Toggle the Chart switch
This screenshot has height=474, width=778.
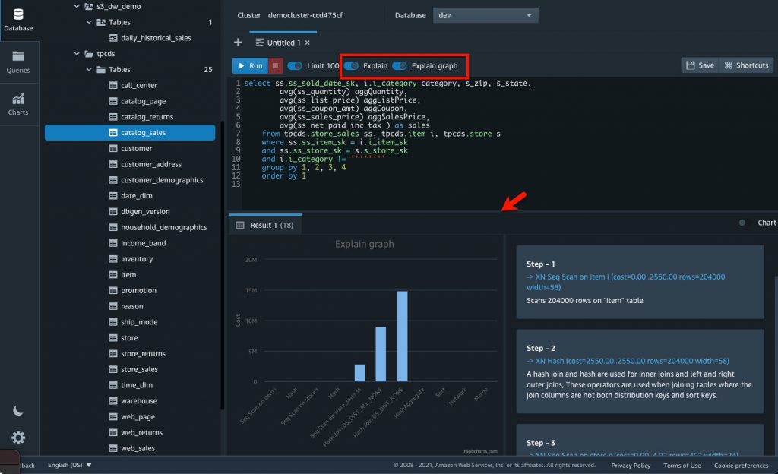pos(744,223)
